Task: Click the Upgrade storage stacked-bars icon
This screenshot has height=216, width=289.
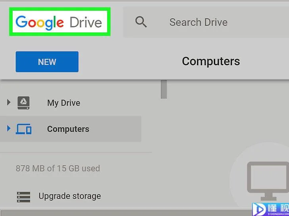Action: [x=23, y=197]
